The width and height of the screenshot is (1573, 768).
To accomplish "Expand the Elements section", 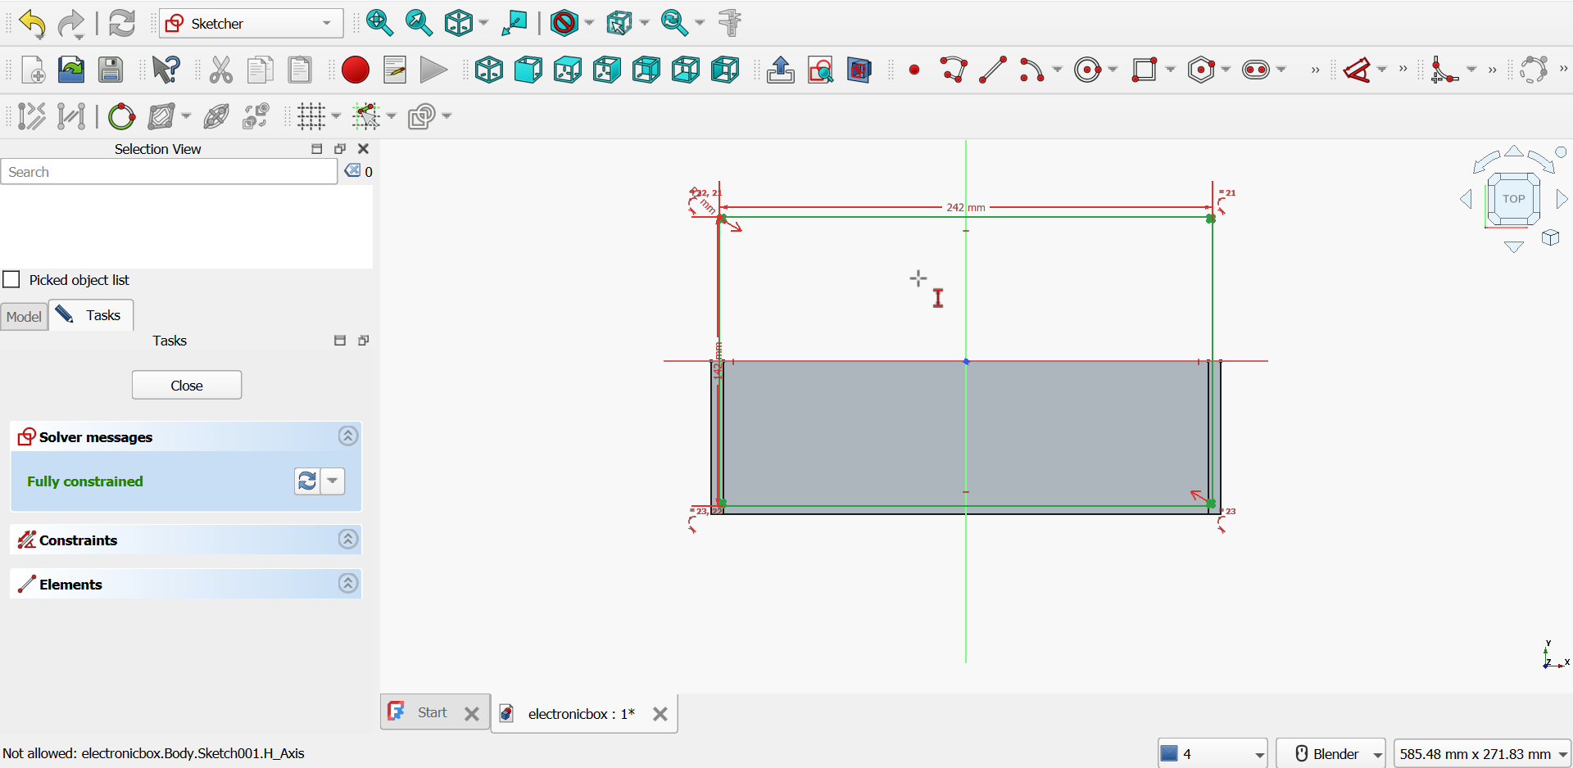I will [348, 584].
